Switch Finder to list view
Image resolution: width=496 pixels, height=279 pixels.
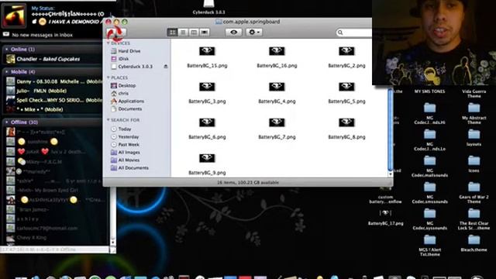click(x=183, y=33)
